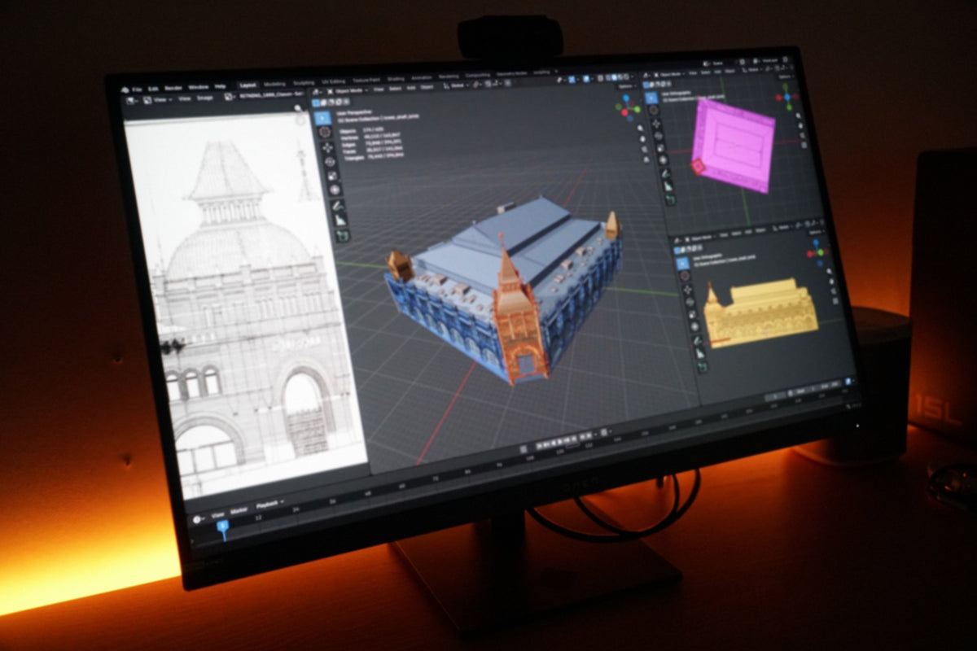Viewport: 977px width, 651px height.
Task: Open the View menu in the main viewport header
Action: [379, 90]
